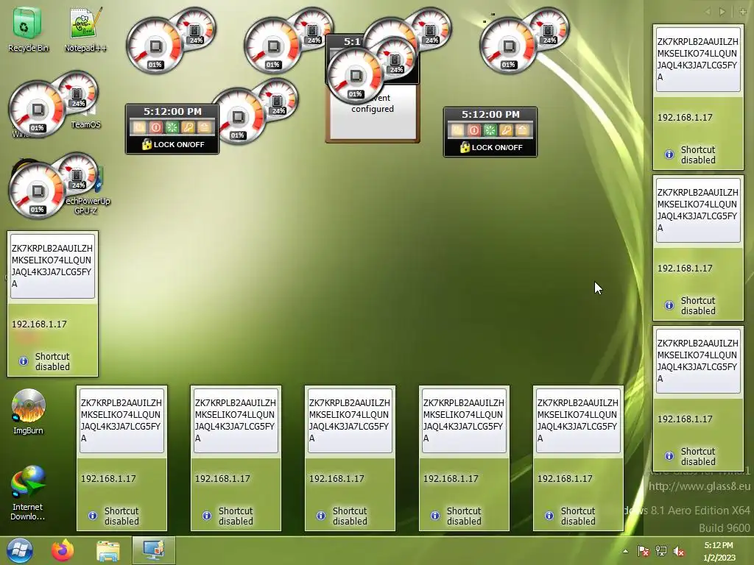Open File Explorer from the taskbar
This screenshot has width=754, height=565.
[108, 551]
